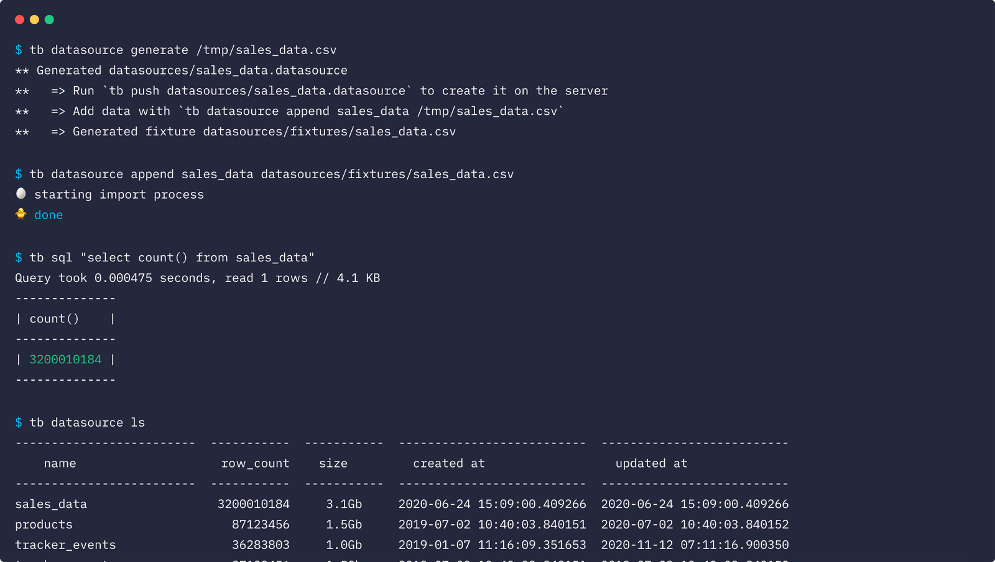Select the tracker_events datasource row name
This screenshot has height=562, width=995.
[65, 545]
